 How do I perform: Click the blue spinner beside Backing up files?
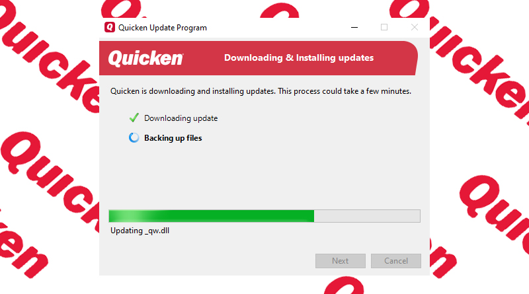(134, 137)
